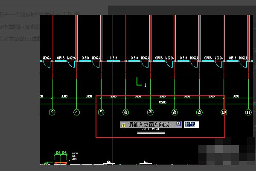Pick axis bubble number 6

click(x=125, y=112)
